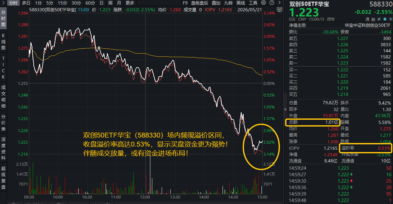Click the 总额 value 1.01亿

(332, 122)
